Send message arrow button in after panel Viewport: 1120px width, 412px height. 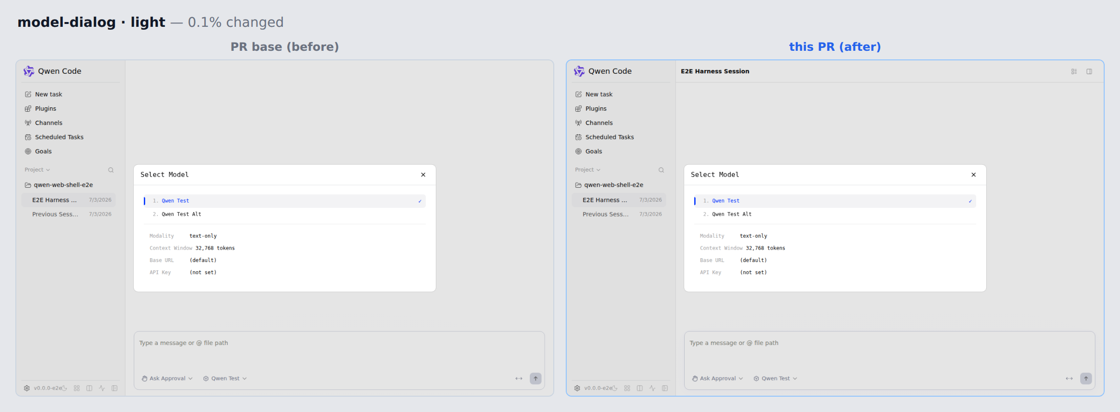coord(1086,378)
